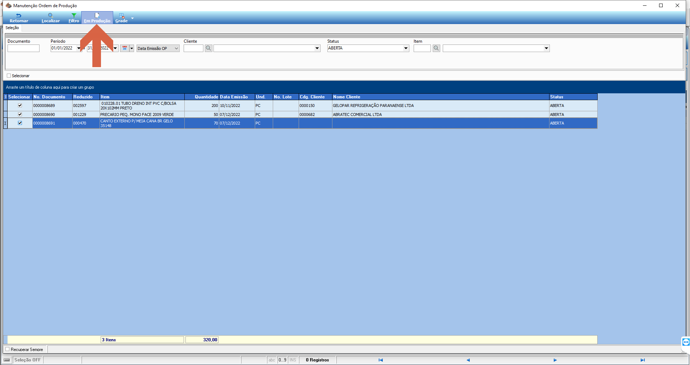This screenshot has width=690, height=365.
Task: Open the Status ABERTA dropdown
Action: point(406,48)
